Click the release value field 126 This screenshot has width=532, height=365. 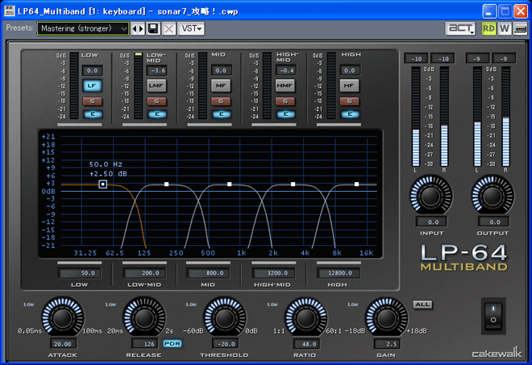pyautogui.click(x=145, y=343)
